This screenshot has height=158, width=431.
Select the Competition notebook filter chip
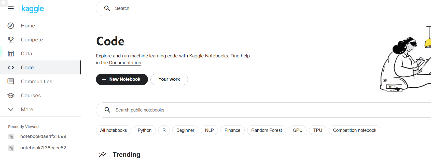point(355,130)
